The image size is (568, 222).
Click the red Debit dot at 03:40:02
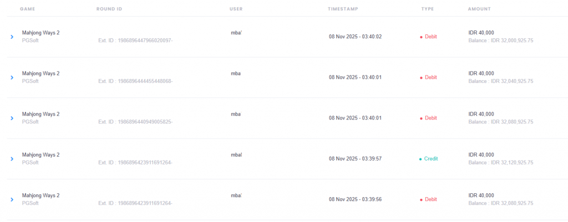(421, 37)
